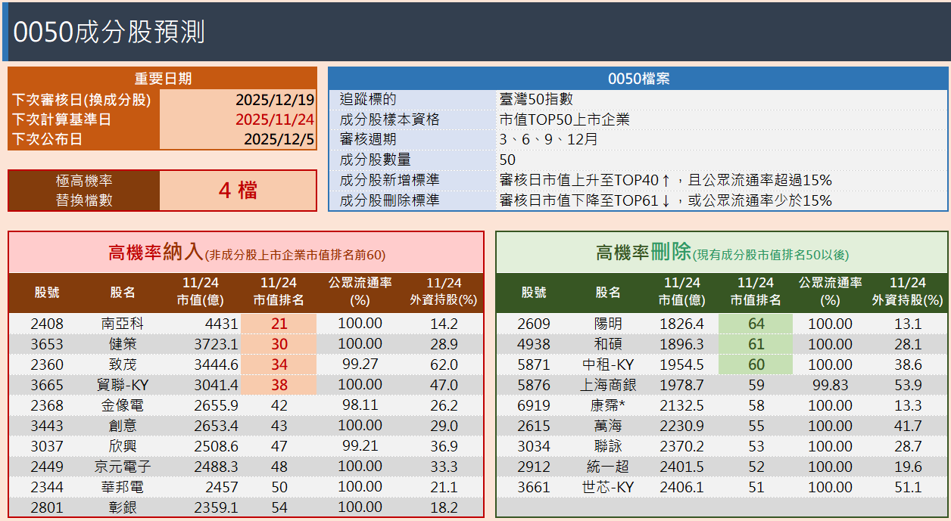Click the '高機率刪除' section header

coord(722,253)
